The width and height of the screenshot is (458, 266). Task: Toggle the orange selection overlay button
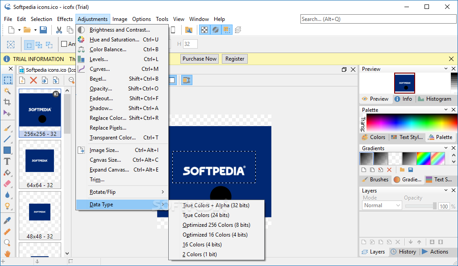pos(227,30)
